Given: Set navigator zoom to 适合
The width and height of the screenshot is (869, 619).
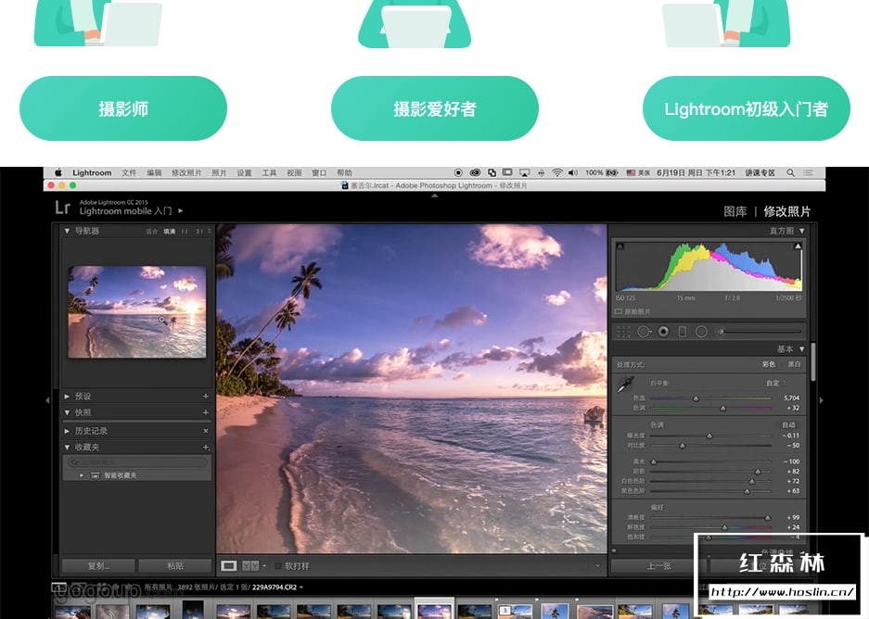Looking at the screenshot, I should pyautogui.click(x=152, y=232).
